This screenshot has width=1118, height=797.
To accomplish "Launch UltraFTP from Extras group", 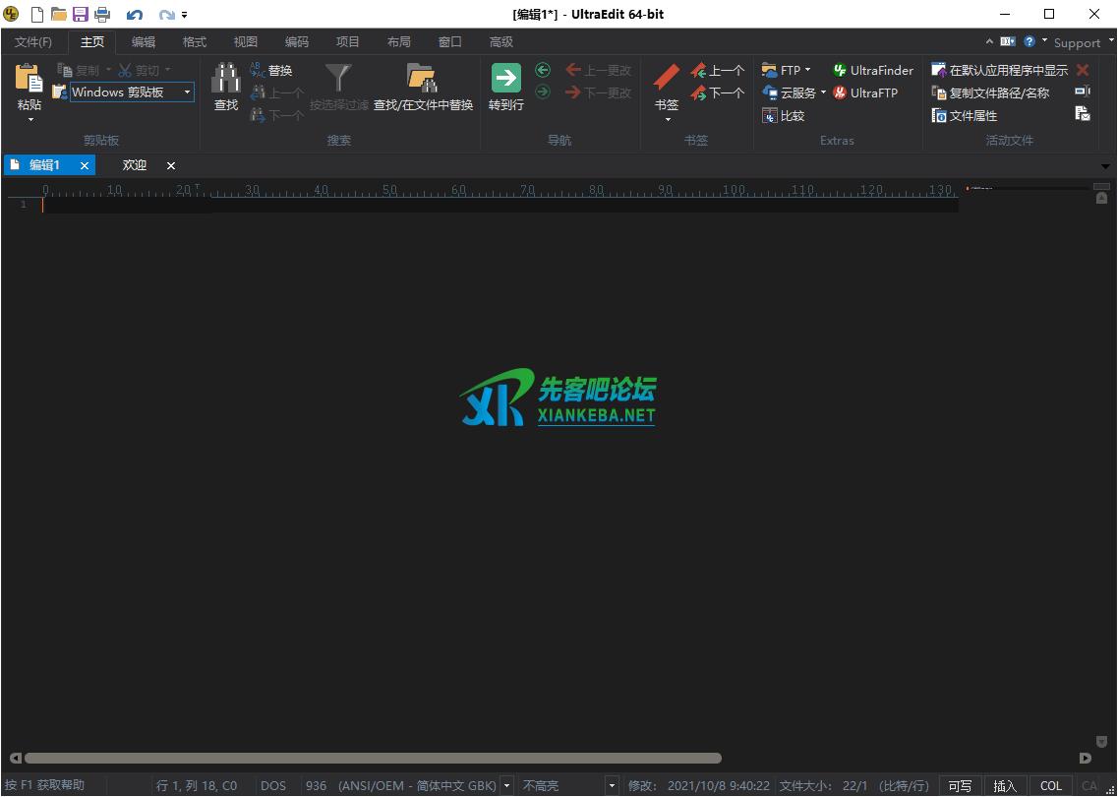I will tap(865, 92).
